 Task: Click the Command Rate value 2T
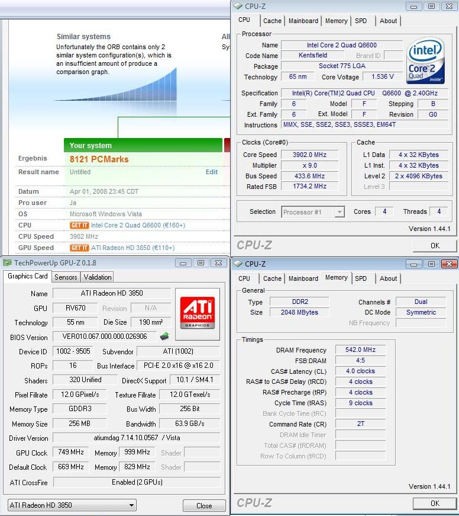click(x=360, y=424)
